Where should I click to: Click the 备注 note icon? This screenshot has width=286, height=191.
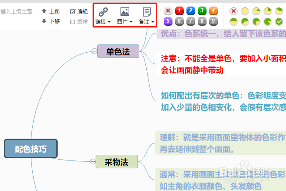147,12
